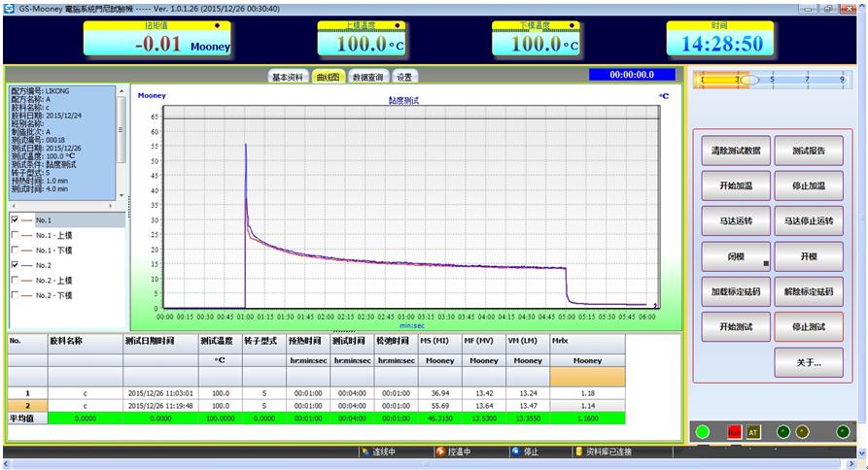868x470 pixels.
Task: Open the 测试报告 test report button
Action: 809,151
